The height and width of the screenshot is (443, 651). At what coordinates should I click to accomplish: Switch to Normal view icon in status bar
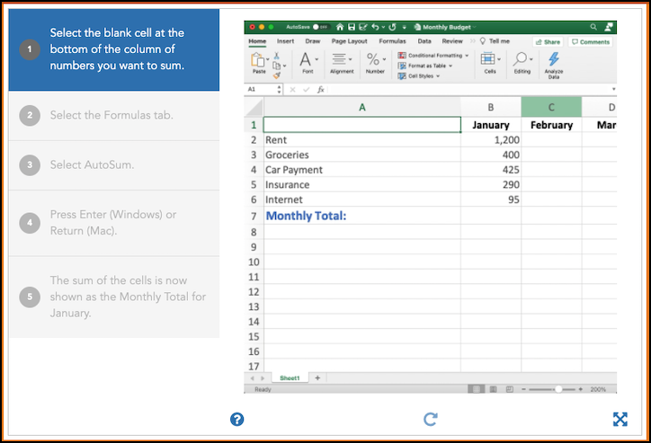pyautogui.click(x=477, y=389)
